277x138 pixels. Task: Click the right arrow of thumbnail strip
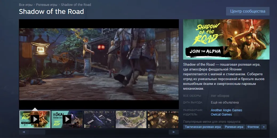pyautogui.click(x=174, y=132)
